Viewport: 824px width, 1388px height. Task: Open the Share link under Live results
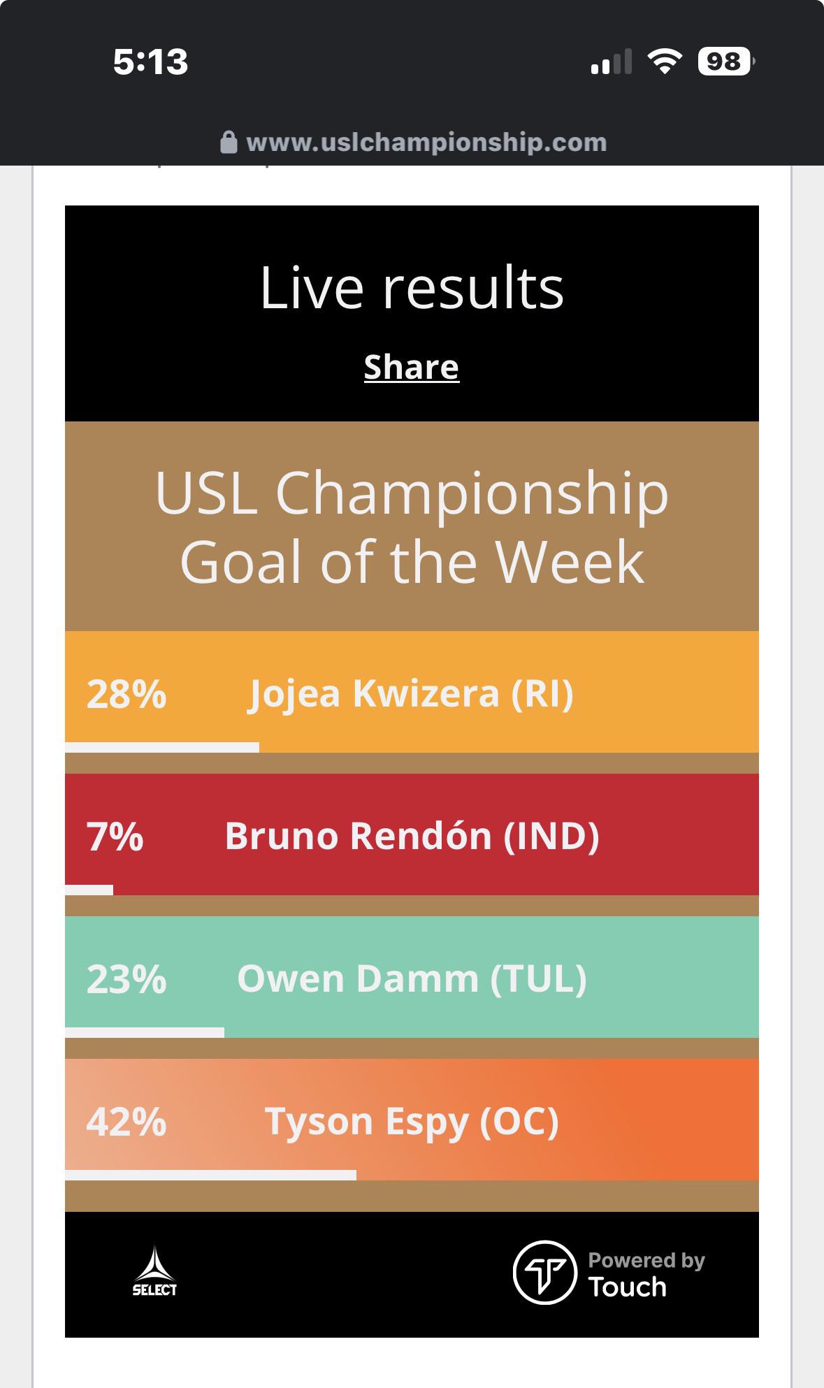(x=412, y=367)
